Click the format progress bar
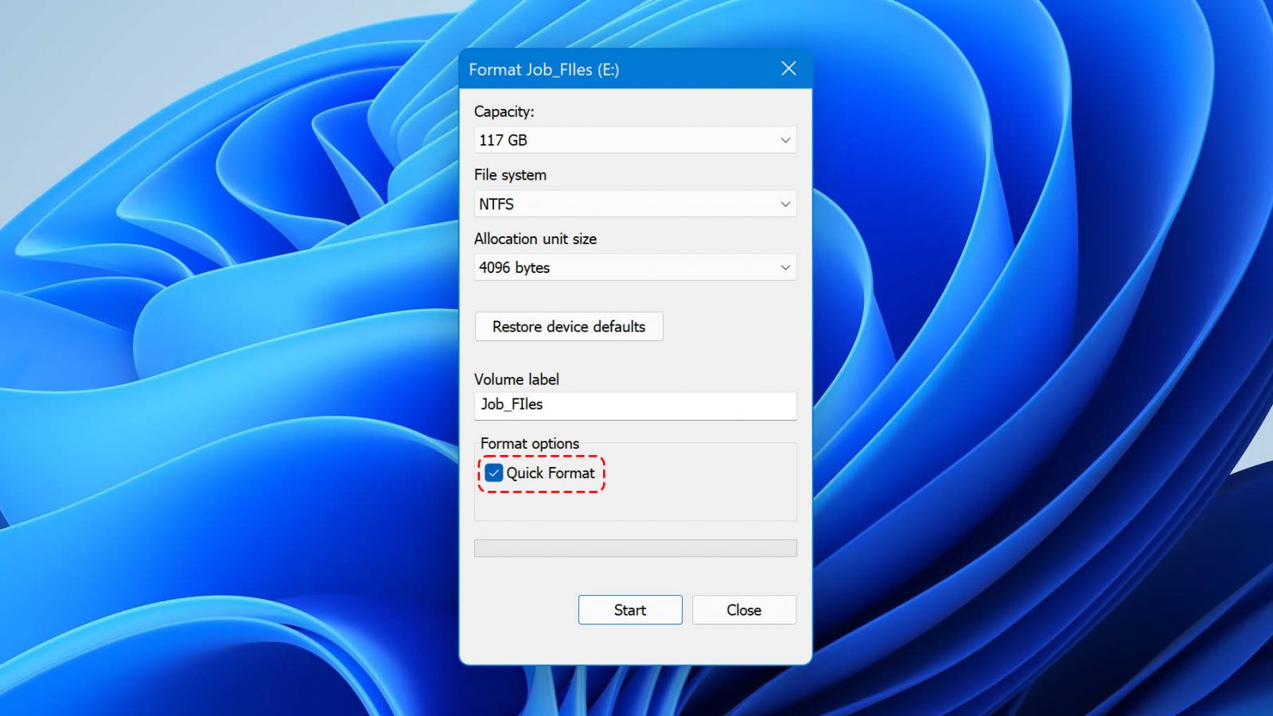This screenshot has width=1273, height=716. [634, 548]
